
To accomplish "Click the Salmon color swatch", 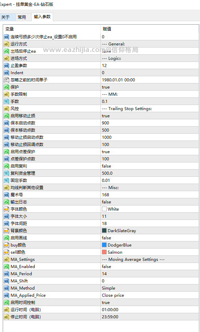I will tap(104, 252).
